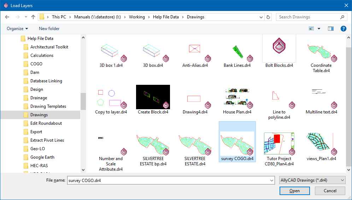
Task: Expand the address bar path history dropdown
Action: pos(261,17)
